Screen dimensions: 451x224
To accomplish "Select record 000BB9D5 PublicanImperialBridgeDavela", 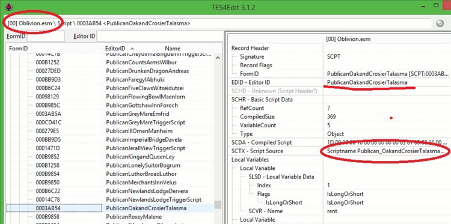I will pyautogui.click(x=109, y=139).
